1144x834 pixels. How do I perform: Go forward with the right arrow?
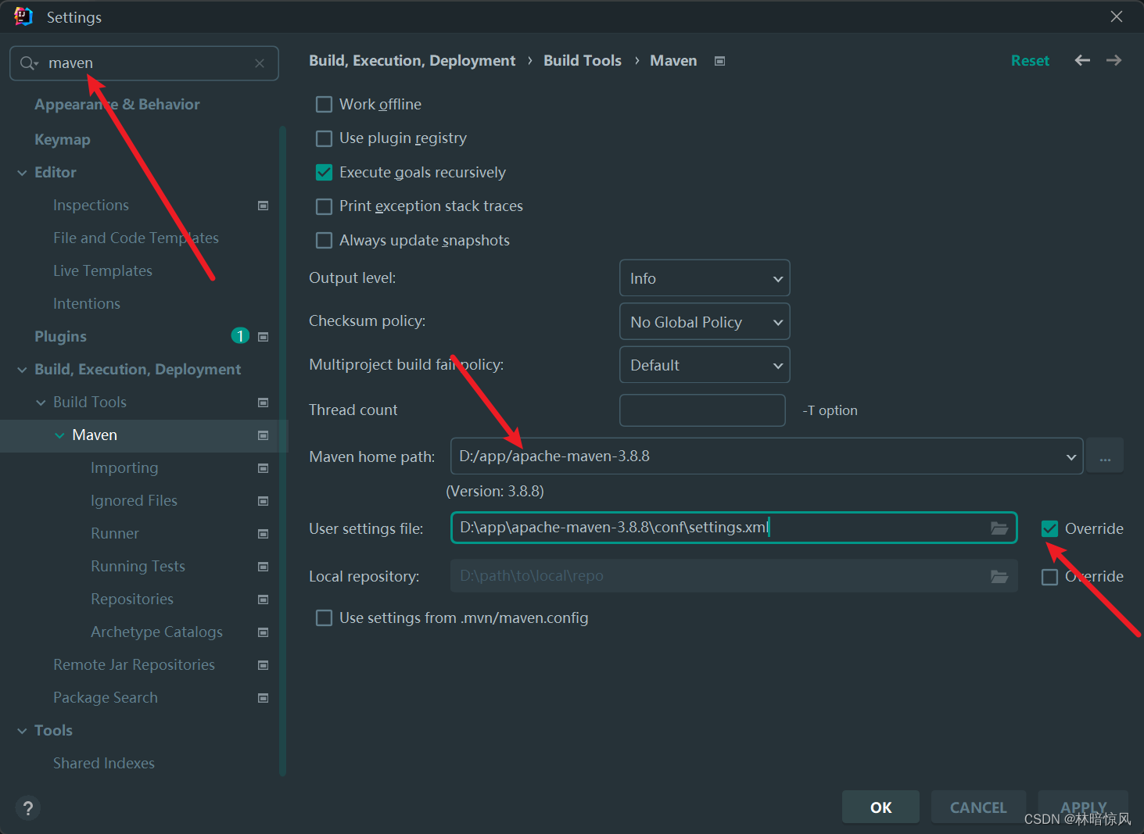pos(1114,60)
